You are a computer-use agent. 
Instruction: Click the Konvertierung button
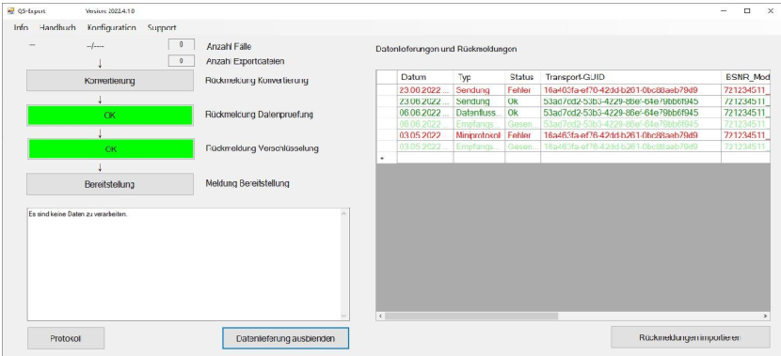point(110,81)
